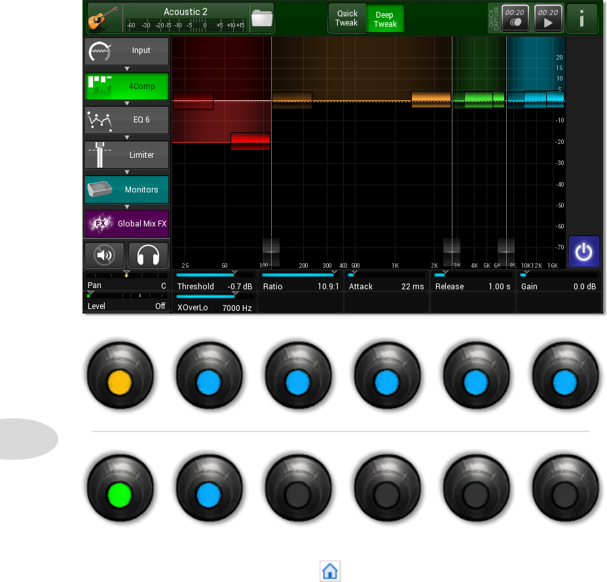
Task: Click the Release value 1.00 s
Action: [x=500, y=287]
